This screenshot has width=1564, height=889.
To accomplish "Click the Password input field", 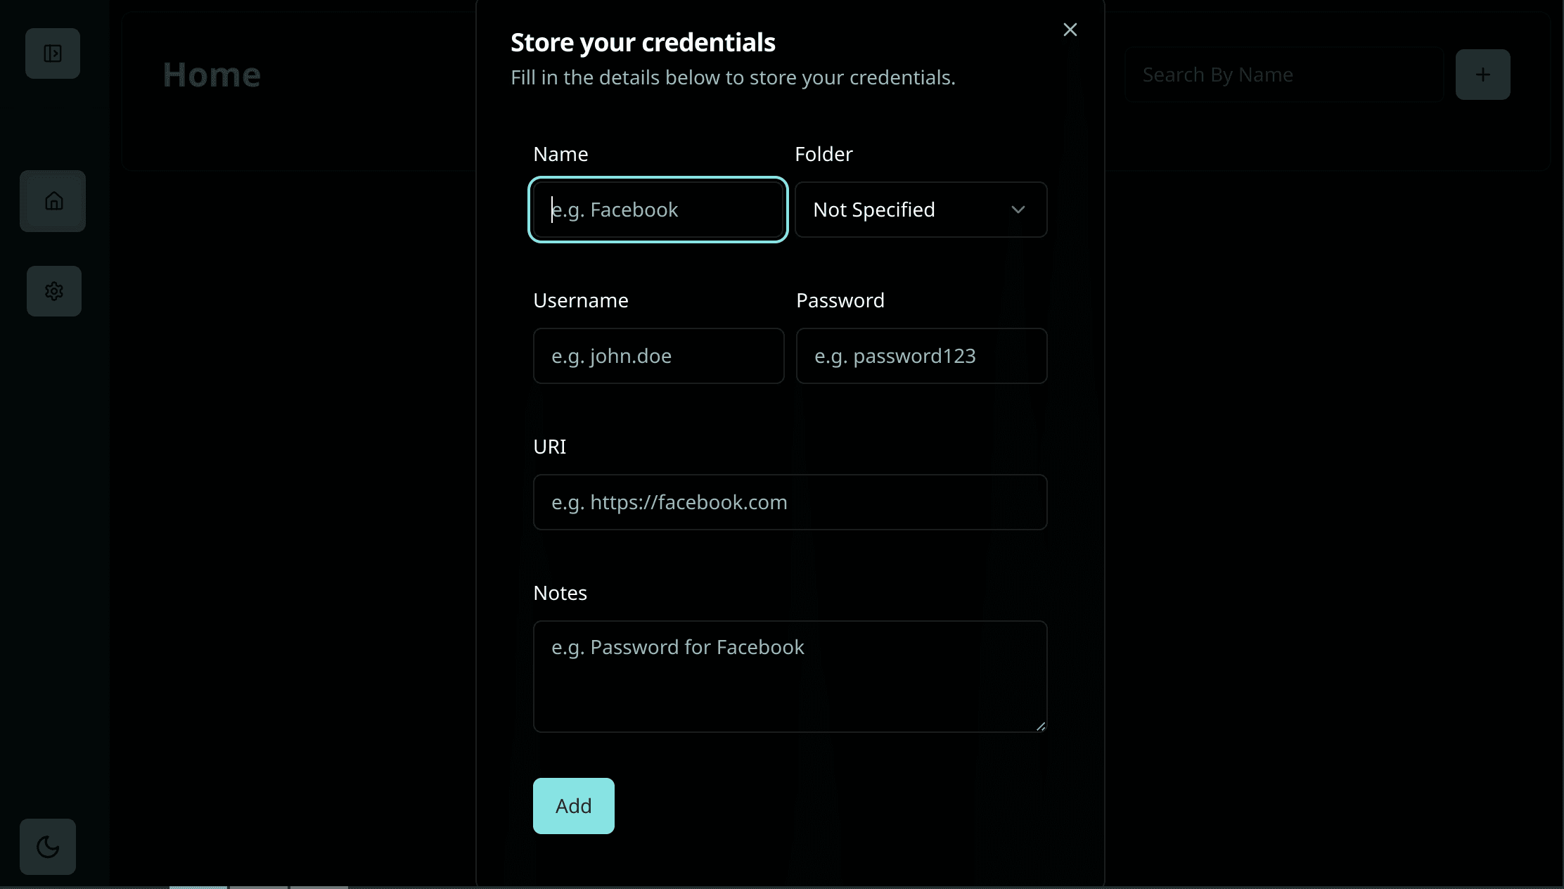I will 921,356.
